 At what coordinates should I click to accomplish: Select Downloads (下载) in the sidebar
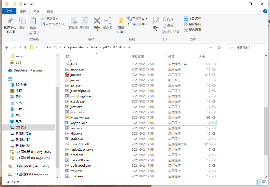(x=16, y=109)
